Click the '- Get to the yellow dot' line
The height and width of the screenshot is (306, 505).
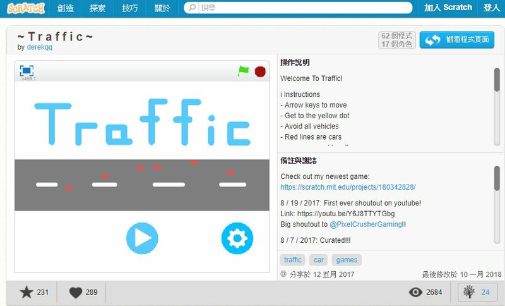pos(314,116)
